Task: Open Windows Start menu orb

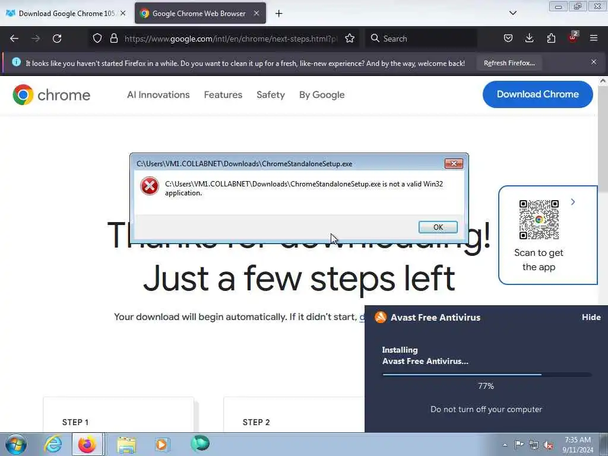Action: pos(16,444)
